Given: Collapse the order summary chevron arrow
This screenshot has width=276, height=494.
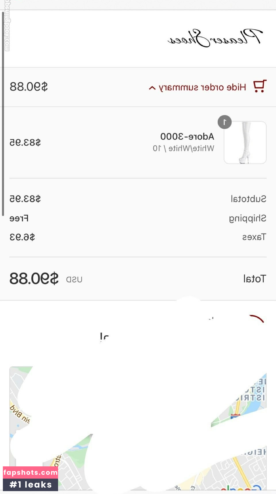Looking at the screenshot, I should pyautogui.click(x=152, y=88).
